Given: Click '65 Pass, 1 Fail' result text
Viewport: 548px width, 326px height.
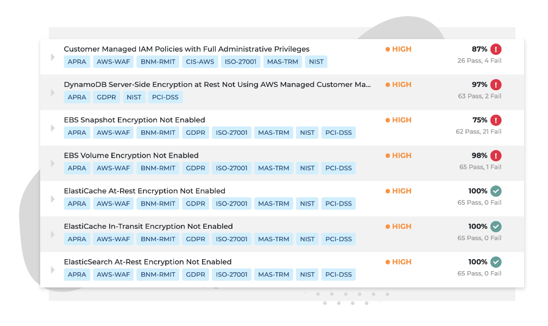Looking at the screenshot, I should click(480, 167).
